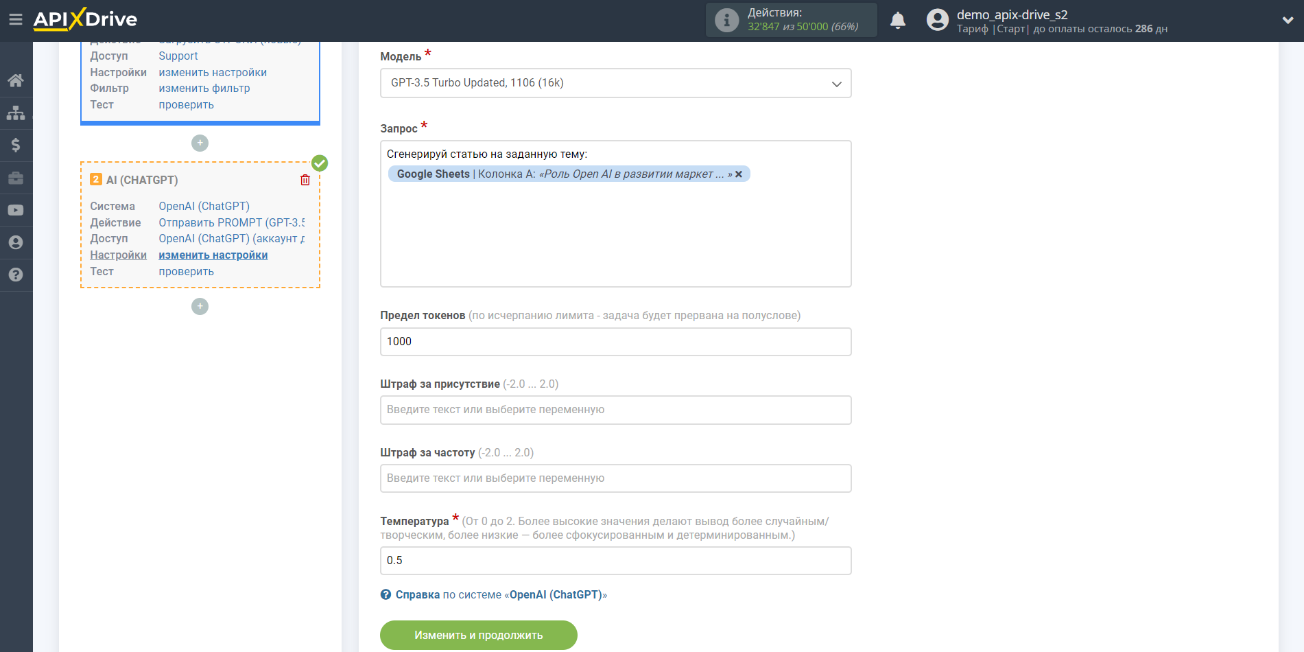Image resolution: width=1304 pixels, height=652 pixels.
Task: Click изменить фильтр link
Action: click(204, 89)
